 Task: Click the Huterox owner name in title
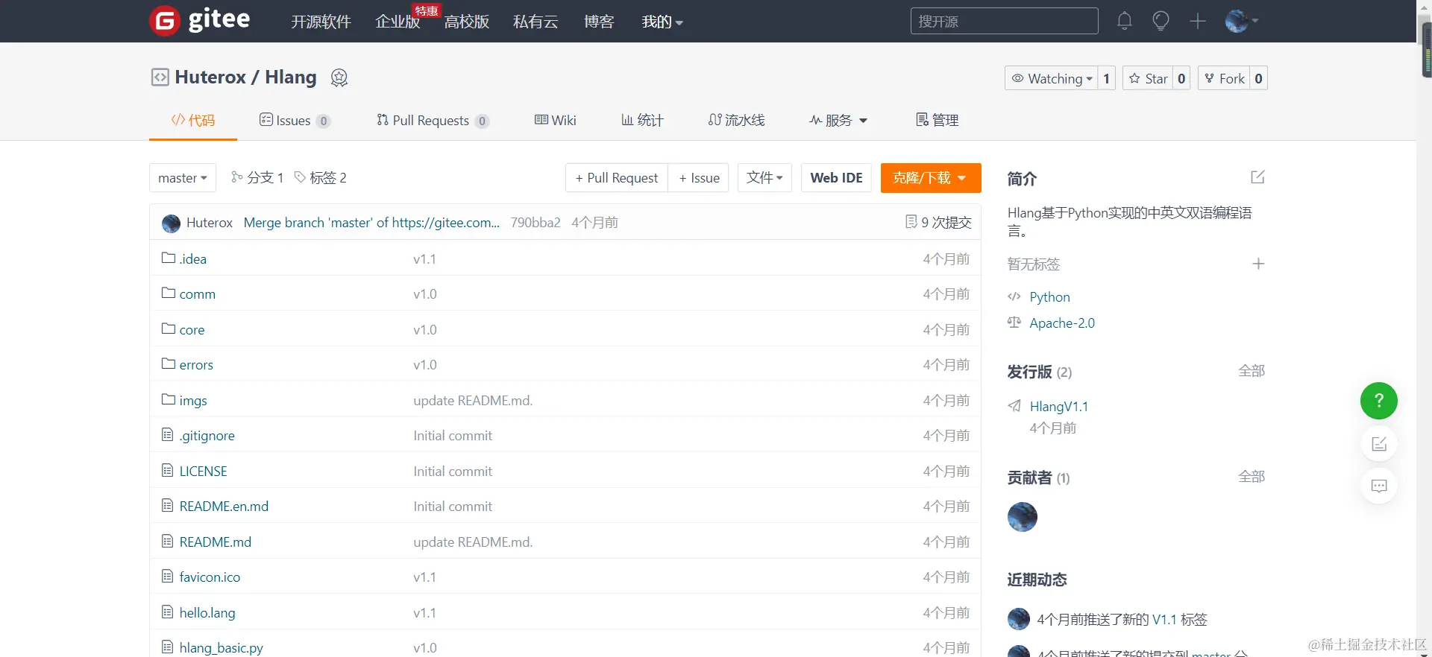[210, 77]
